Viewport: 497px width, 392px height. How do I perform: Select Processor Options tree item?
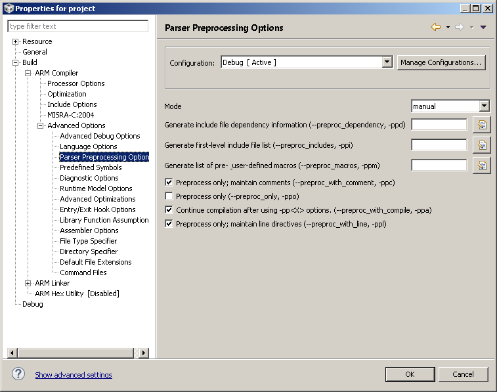click(76, 83)
